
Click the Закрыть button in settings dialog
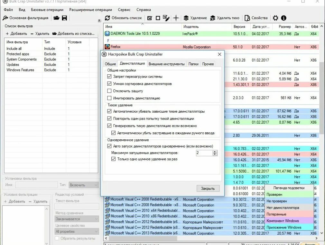208,189
